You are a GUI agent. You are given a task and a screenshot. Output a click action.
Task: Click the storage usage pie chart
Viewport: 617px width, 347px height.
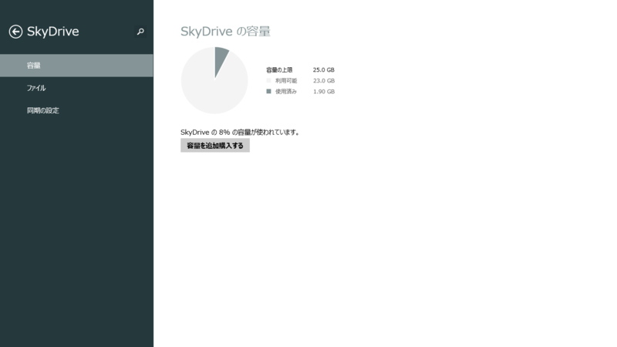coord(214,80)
